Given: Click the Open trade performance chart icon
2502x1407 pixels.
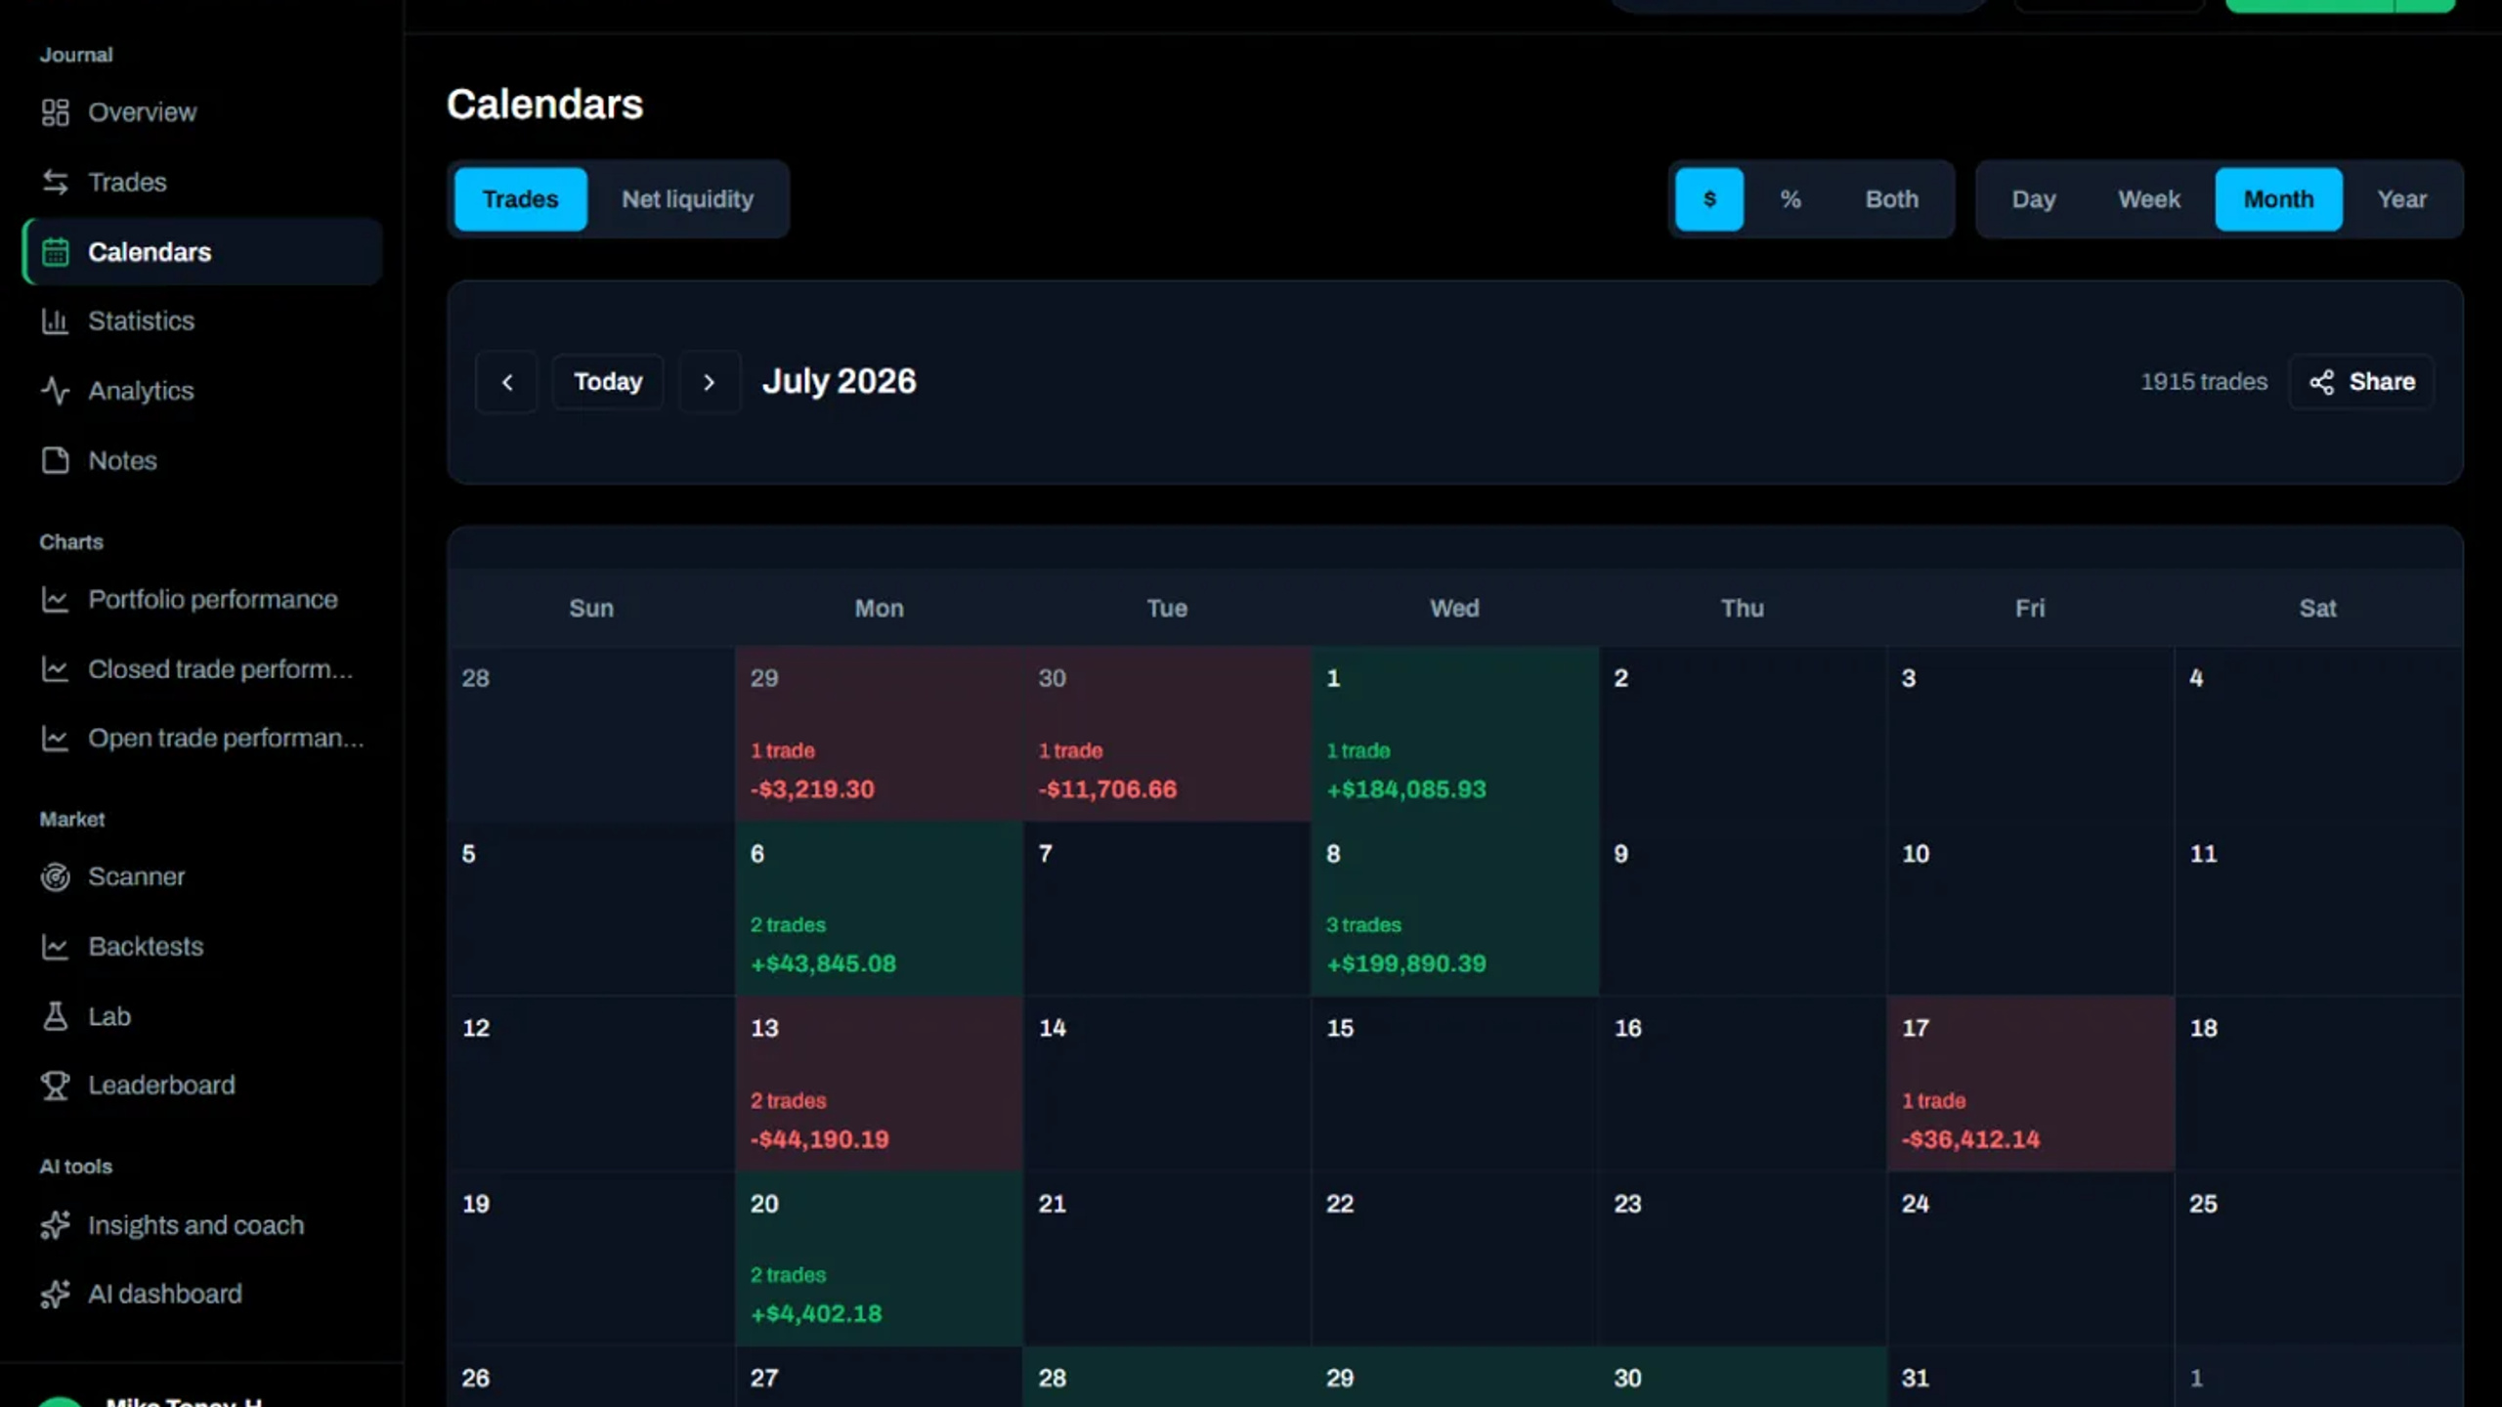Looking at the screenshot, I should (x=55, y=738).
